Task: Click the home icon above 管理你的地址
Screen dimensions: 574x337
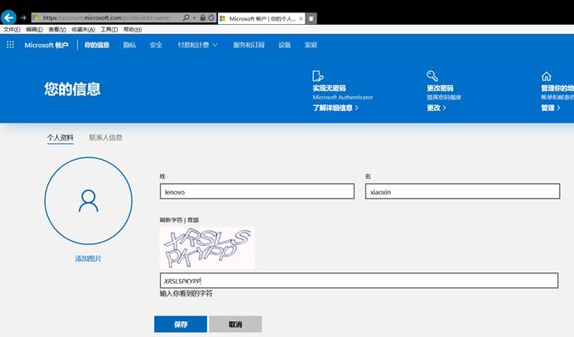Action: 546,76
